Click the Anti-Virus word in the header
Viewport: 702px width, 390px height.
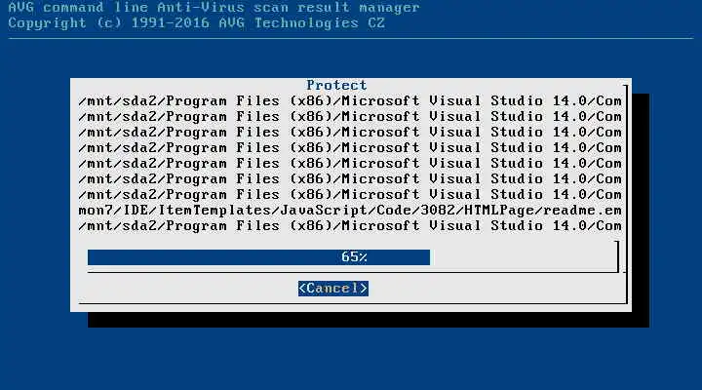coord(201,7)
